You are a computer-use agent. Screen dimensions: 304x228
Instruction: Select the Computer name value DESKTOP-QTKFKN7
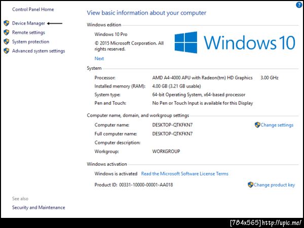click(x=172, y=125)
